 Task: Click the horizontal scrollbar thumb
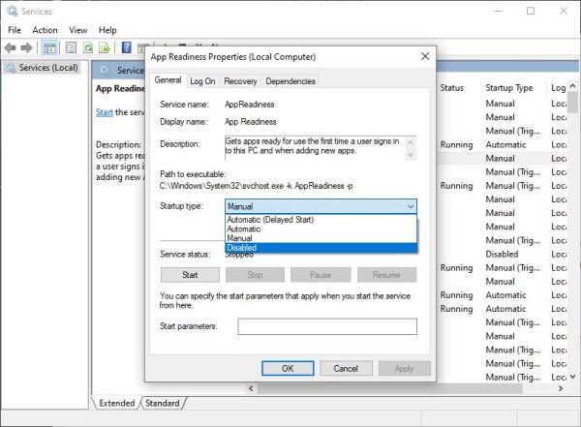(x=390, y=388)
